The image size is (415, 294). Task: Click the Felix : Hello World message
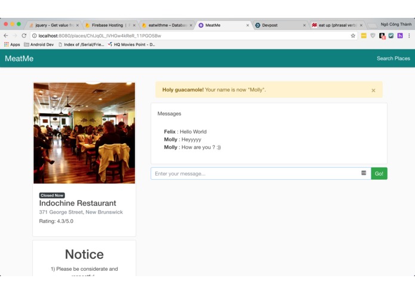click(185, 132)
